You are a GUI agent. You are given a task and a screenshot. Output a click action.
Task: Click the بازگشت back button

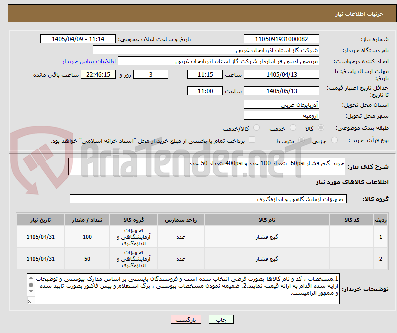[186, 319]
